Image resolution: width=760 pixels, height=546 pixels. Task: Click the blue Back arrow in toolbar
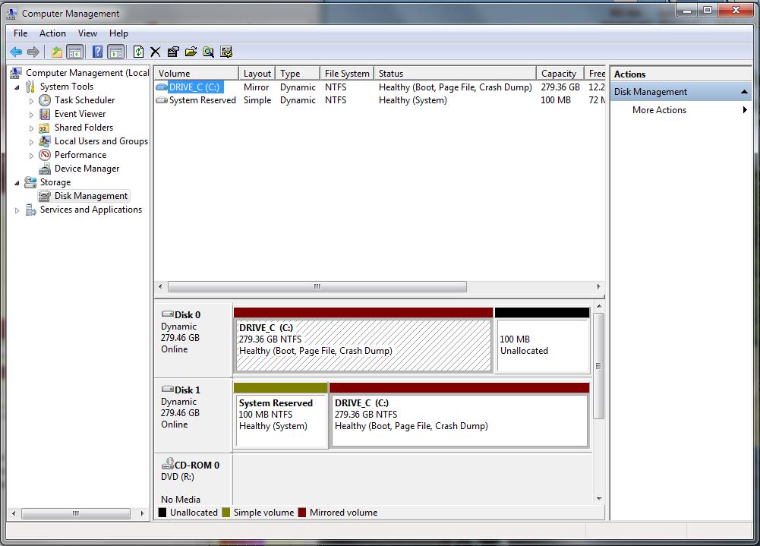tap(15, 52)
